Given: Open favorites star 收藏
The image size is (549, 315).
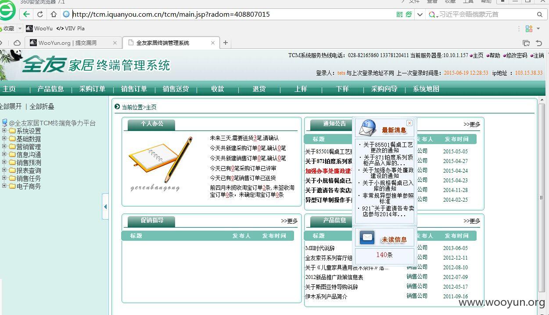Looking at the screenshot, I should [7, 29].
